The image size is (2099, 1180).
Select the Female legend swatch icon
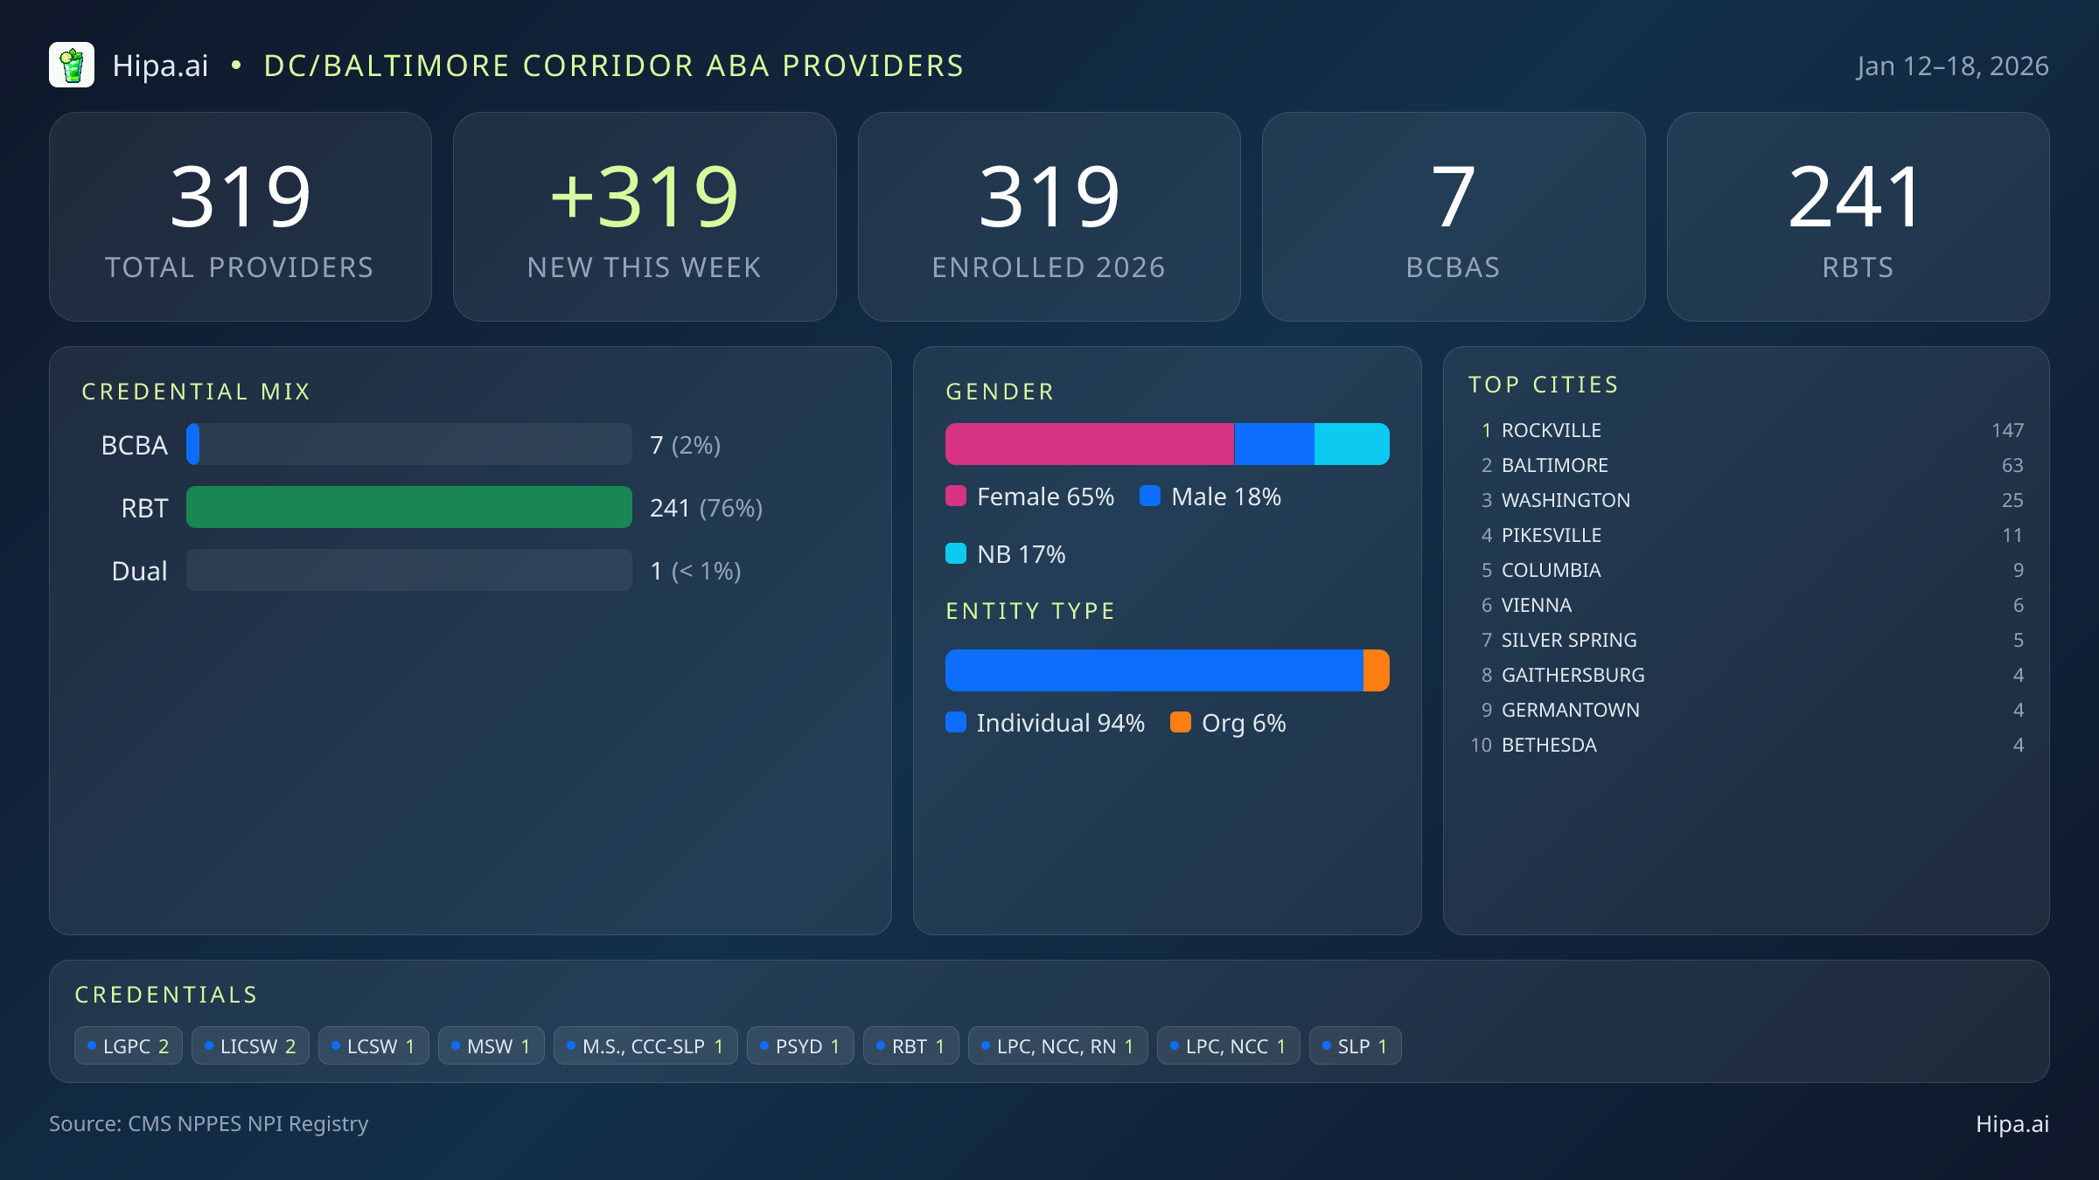(x=957, y=496)
